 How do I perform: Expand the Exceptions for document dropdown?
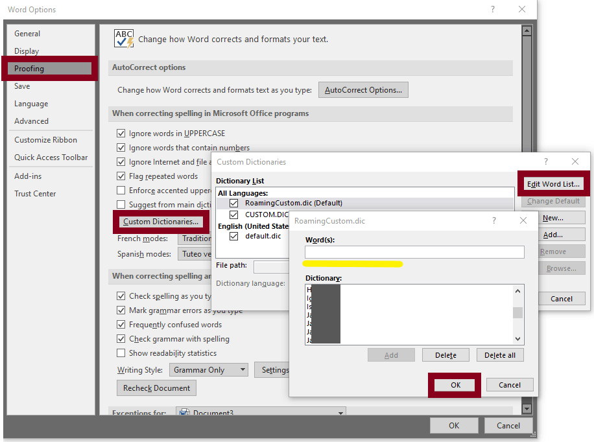[x=261, y=412]
